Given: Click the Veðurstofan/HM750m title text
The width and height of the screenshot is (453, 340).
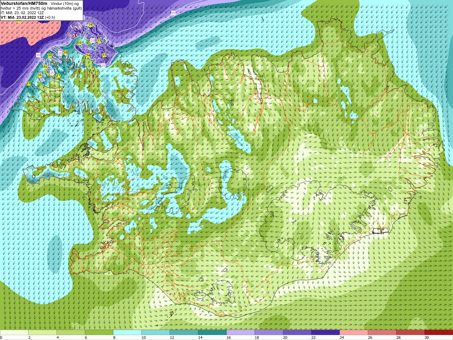Looking at the screenshot, I should point(24,3).
